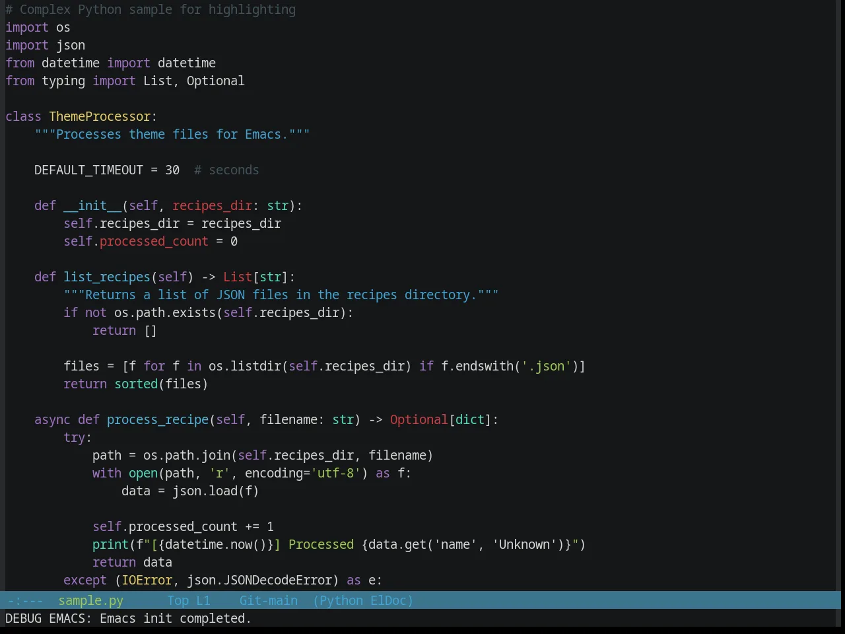Click the async keyword
The height and width of the screenshot is (634, 845).
point(52,419)
